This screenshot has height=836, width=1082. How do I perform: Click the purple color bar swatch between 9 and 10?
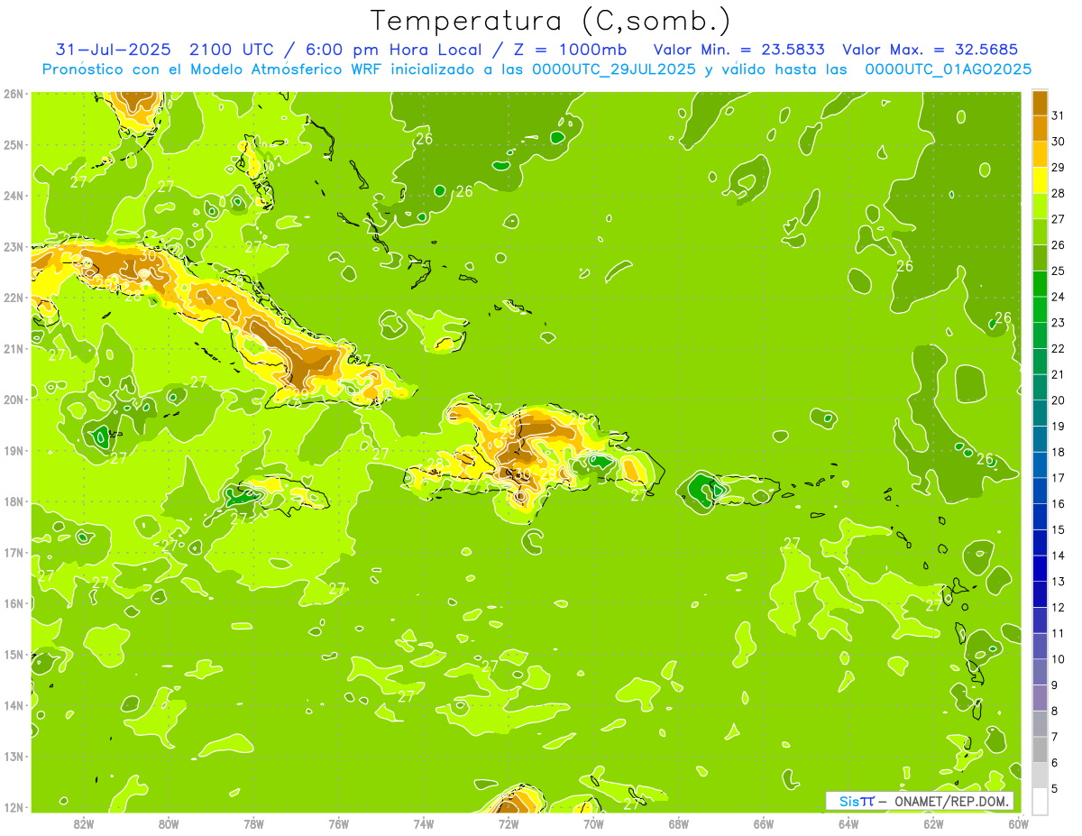point(1040,672)
